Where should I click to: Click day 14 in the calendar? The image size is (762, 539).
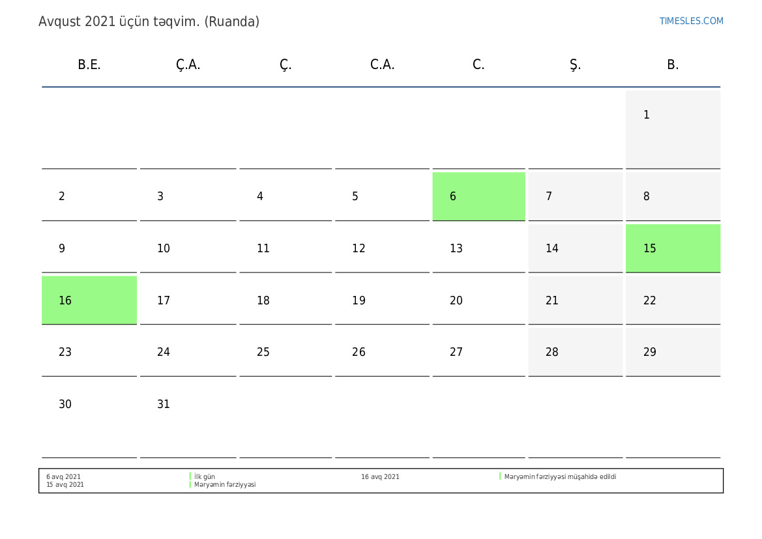pyautogui.click(x=576, y=248)
